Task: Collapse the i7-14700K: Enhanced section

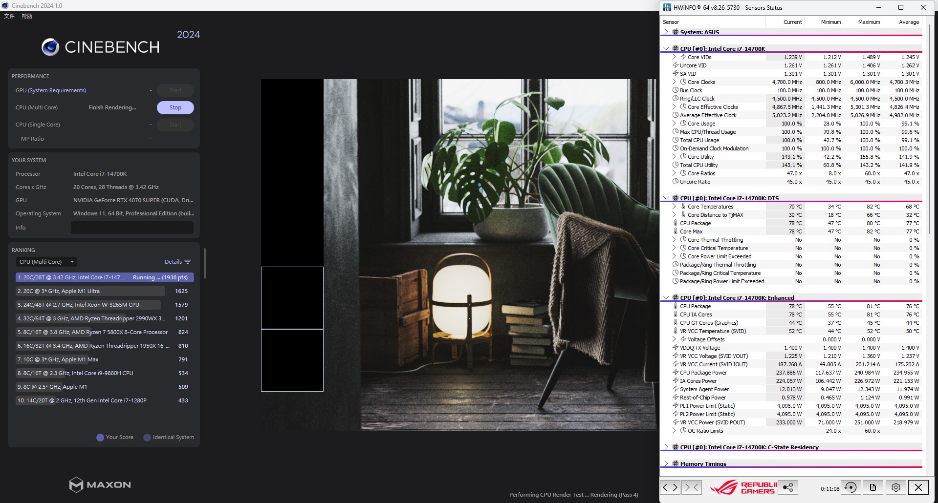Action: click(666, 297)
